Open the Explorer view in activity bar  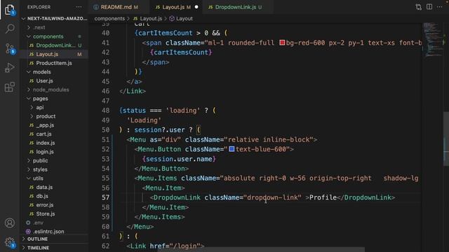coord(10,10)
